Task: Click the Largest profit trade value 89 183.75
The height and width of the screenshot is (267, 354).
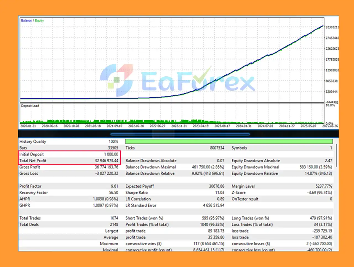Action: (x=216, y=231)
